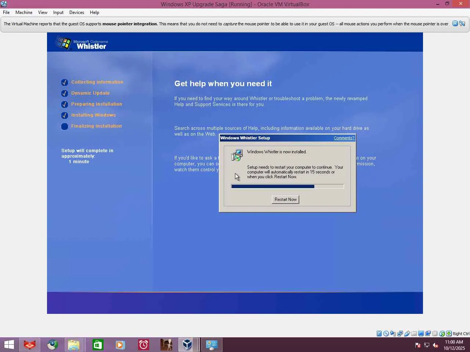The width and height of the screenshot is (470, 352).
Task: Open the green Windows Store taskbar icon
Action: tap(98, 345)
